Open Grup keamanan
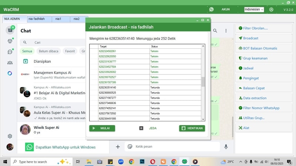The image size is (296, 166). coord(264,58)
